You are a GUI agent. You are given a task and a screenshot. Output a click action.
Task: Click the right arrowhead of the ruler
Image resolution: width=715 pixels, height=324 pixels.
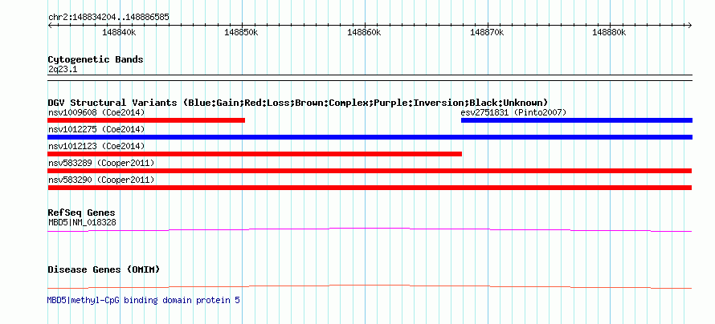pyautogui.click(x=690, y=26)
